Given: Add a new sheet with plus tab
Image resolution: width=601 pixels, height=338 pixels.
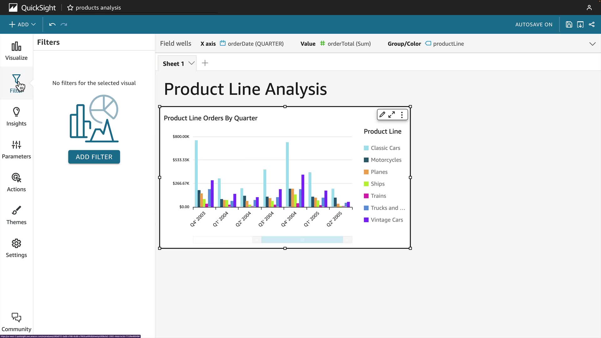Looking at the screenshot, I should pos(205,63).
